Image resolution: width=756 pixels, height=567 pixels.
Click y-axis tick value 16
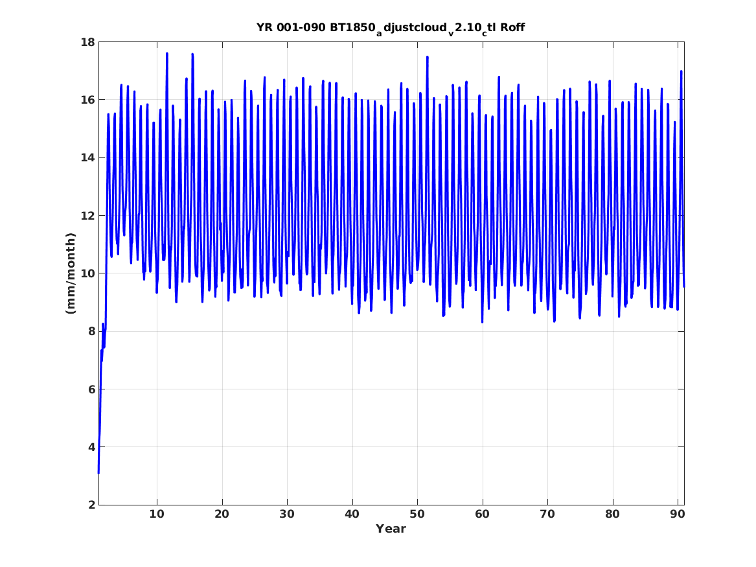[x=87, y=100]
